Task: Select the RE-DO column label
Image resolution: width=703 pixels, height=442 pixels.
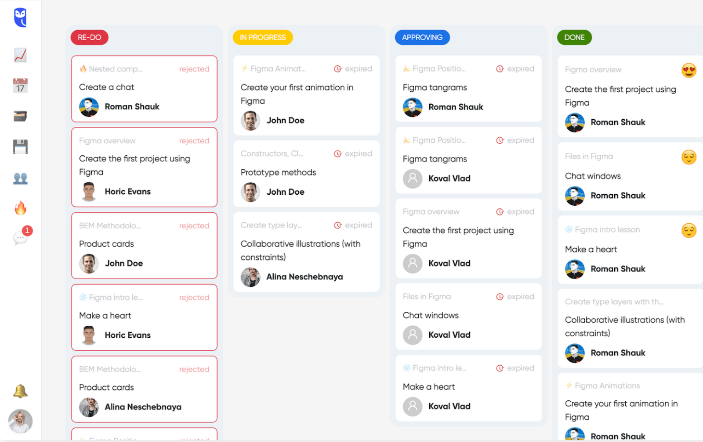Action: tap(90, 37)
